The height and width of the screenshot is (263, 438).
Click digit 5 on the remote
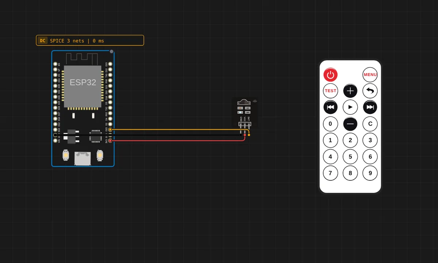coord(350,157)
